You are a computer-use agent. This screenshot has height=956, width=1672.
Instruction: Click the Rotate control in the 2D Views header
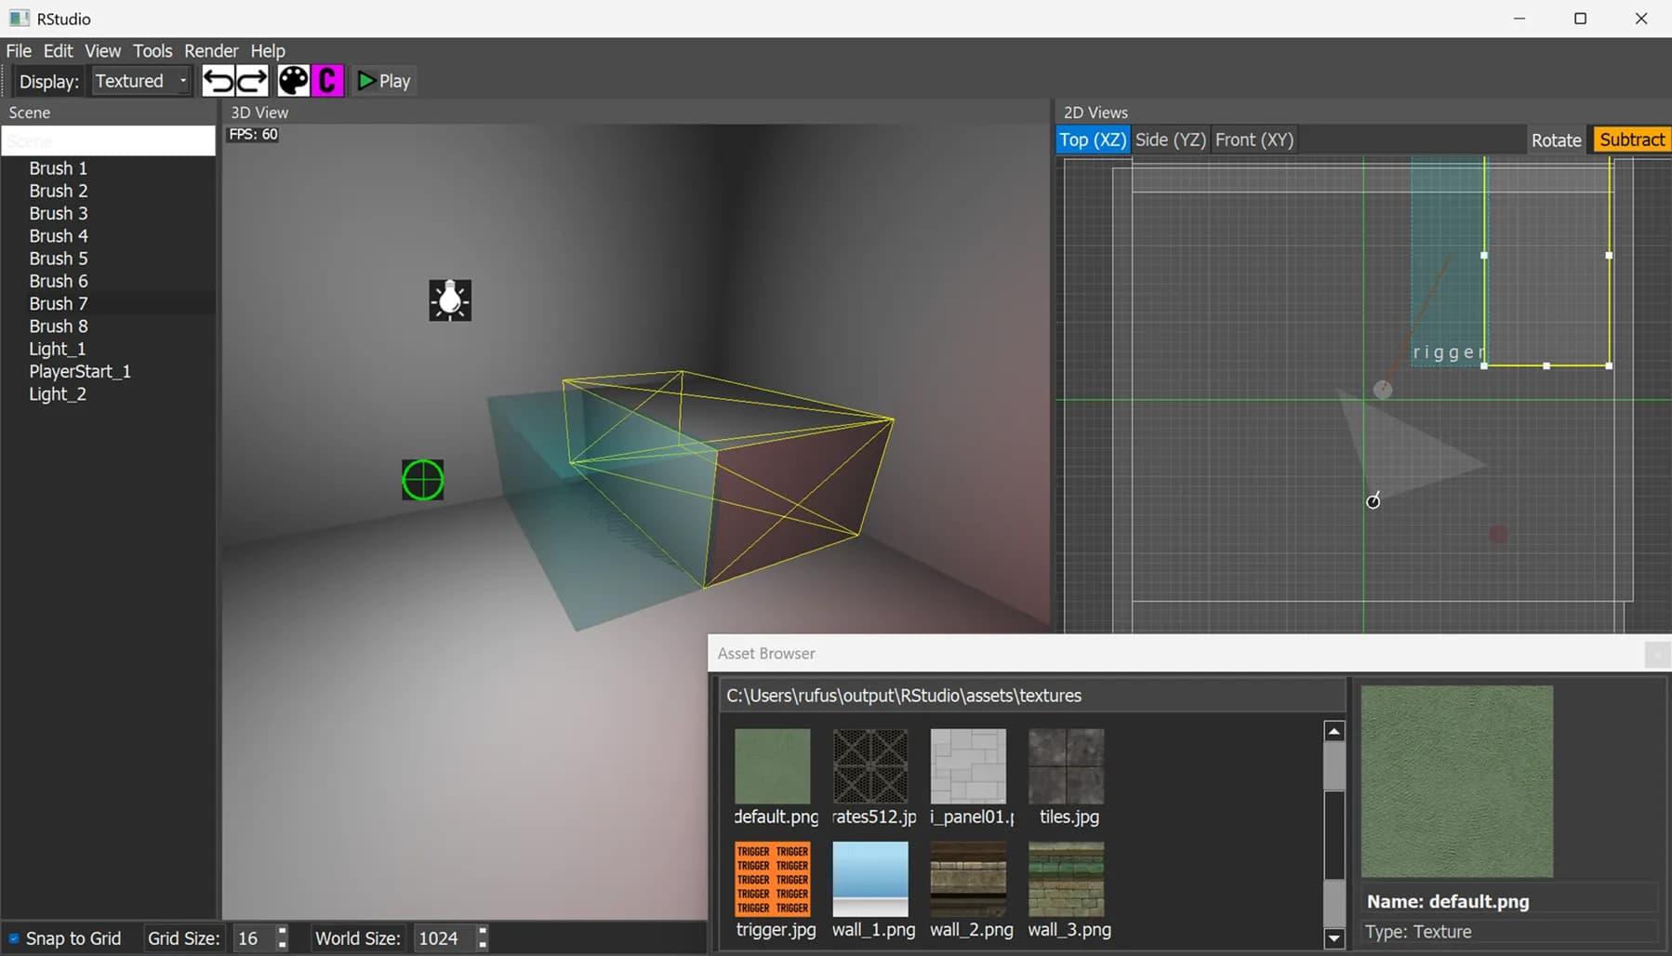(x=1556, y=139)
